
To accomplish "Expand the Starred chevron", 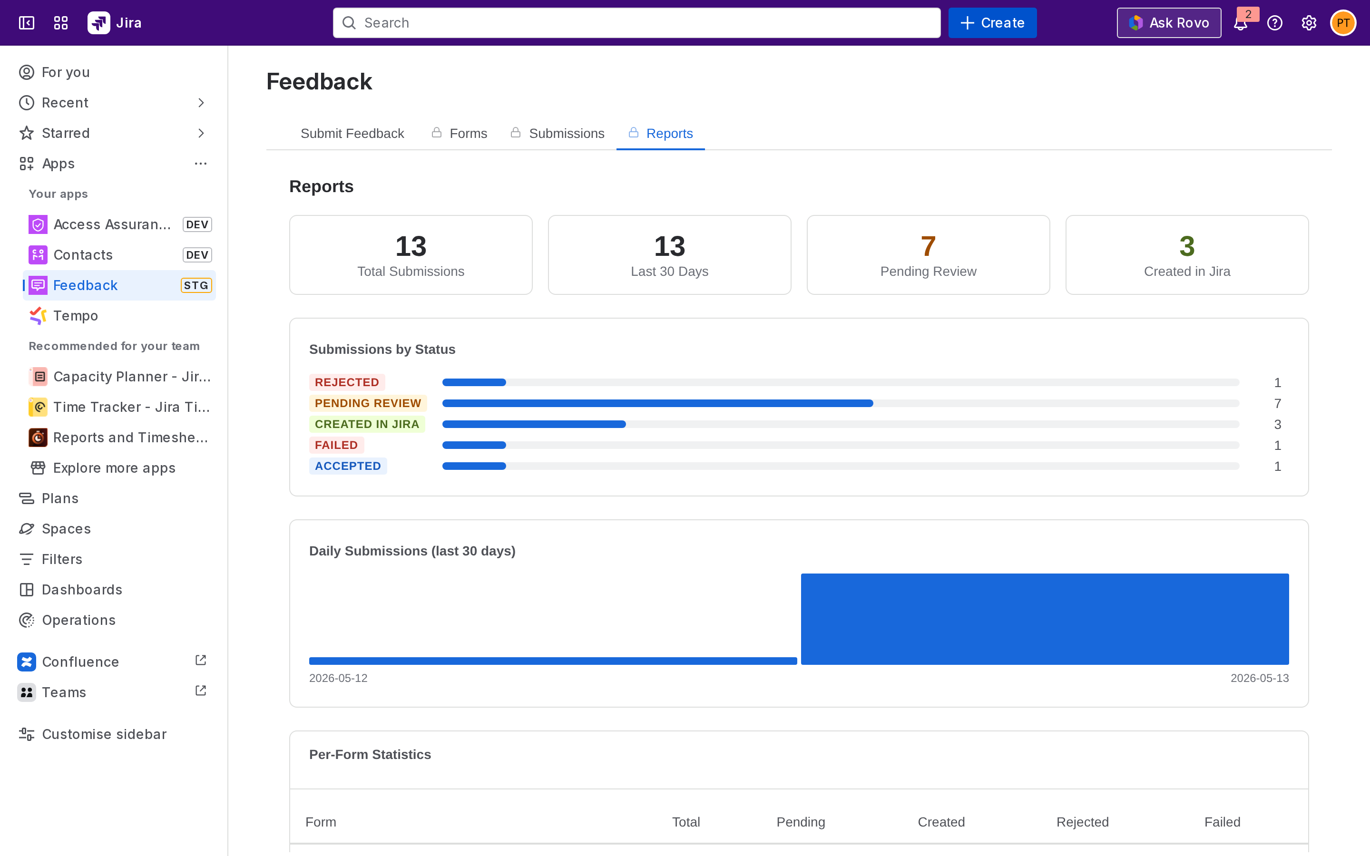I will click(201, 133).
